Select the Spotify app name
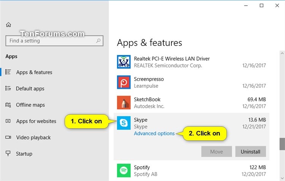Screen dimensions: 285x181 pyautogui.click(x=142, y=168)
